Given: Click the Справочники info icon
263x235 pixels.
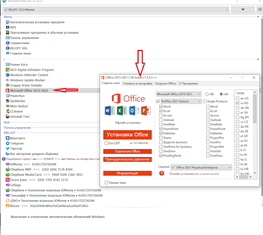Looking at the screenshot, I should [8, 43].
